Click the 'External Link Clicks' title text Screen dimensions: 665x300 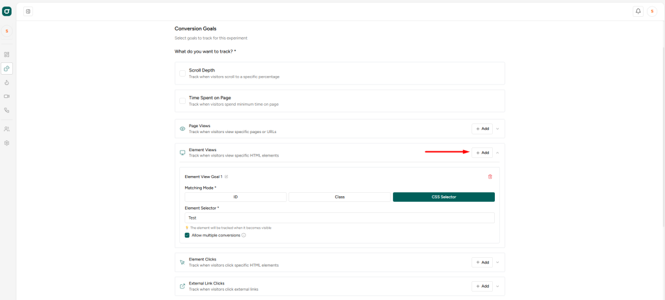click(207, 283)
